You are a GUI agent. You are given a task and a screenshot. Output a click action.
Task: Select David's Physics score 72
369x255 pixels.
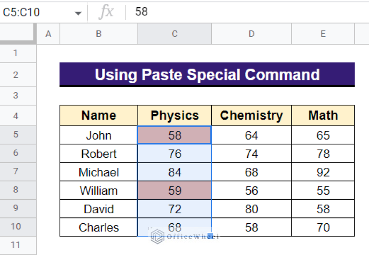tap(174, 209)
